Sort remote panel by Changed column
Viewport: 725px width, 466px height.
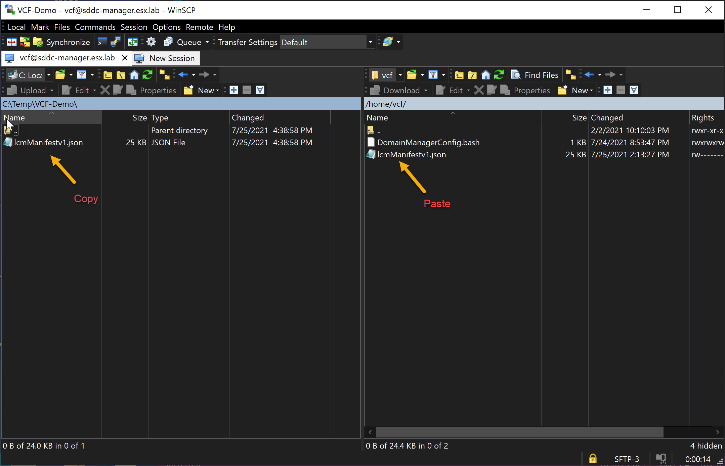(638, 118)
